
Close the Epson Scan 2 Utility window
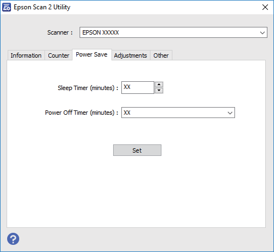(x=265, y=7)
